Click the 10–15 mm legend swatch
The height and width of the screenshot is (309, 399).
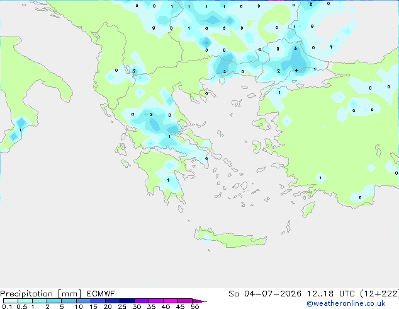click(x=83, y=301)
